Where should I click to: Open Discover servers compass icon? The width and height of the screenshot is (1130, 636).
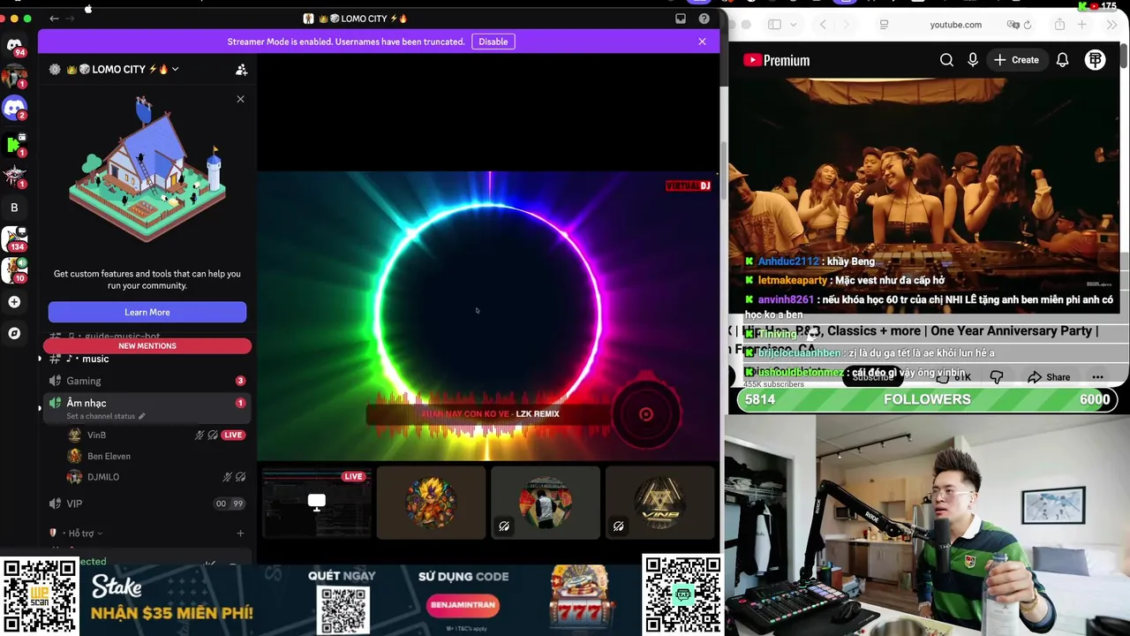(x=14, y=333)
